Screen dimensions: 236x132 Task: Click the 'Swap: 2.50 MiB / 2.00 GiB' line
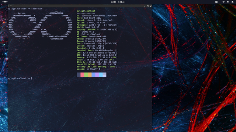pyautogui.click(x=95, y=60)
